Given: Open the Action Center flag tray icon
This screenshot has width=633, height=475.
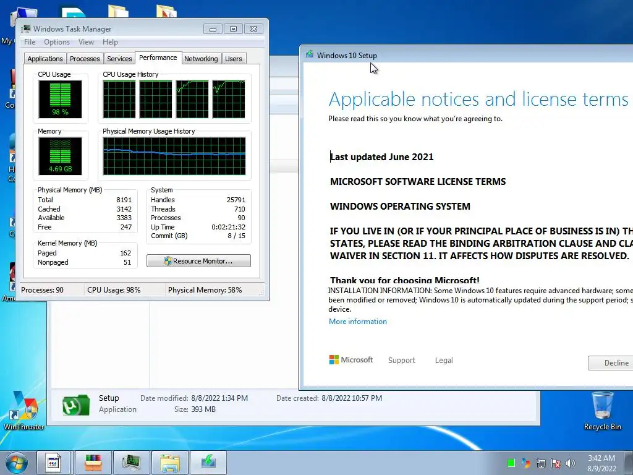Looking at the screenshot, I should 556,463.
